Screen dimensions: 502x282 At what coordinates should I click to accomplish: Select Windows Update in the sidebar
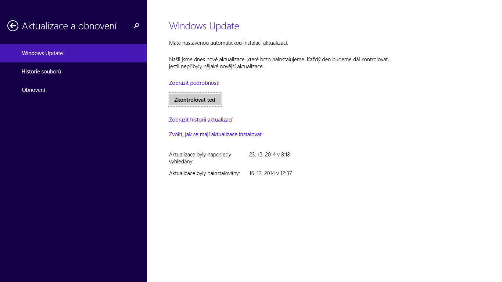point(73,53)
